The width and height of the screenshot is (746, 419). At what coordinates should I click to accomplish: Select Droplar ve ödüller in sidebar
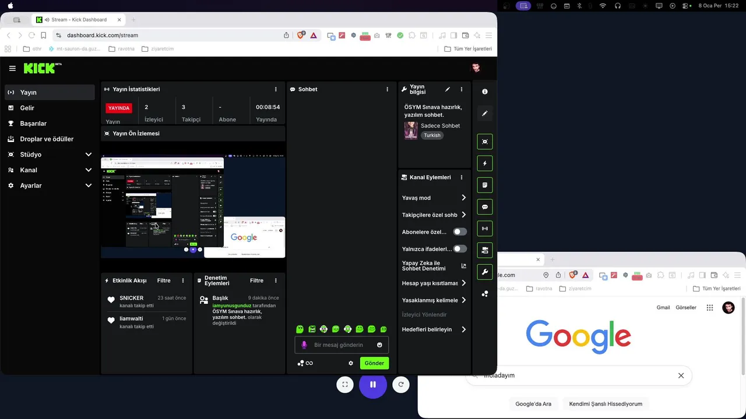(x=50, y=139)
